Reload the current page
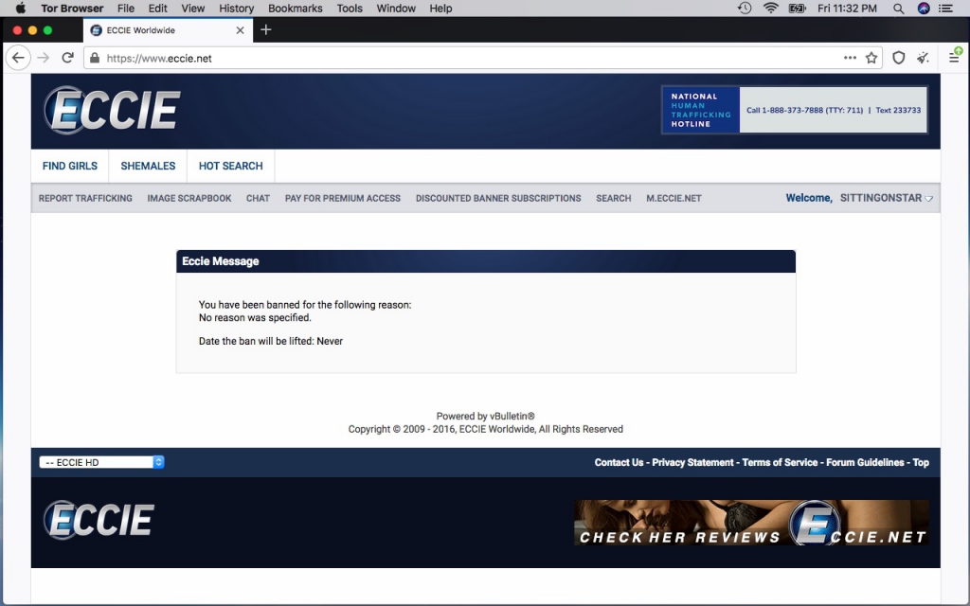Screen dimensions: 970x606 [x=67, y=58]
